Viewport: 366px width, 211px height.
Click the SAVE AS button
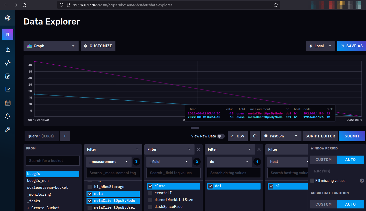[352, 46]
